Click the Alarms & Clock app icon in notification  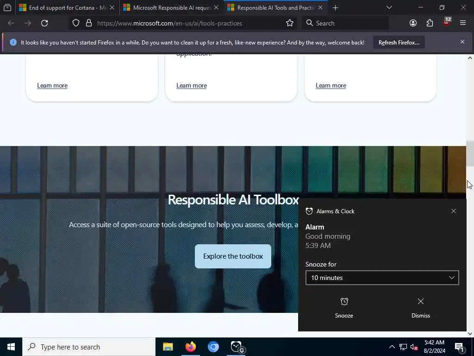pyautogui.click(x=309, y=211)
